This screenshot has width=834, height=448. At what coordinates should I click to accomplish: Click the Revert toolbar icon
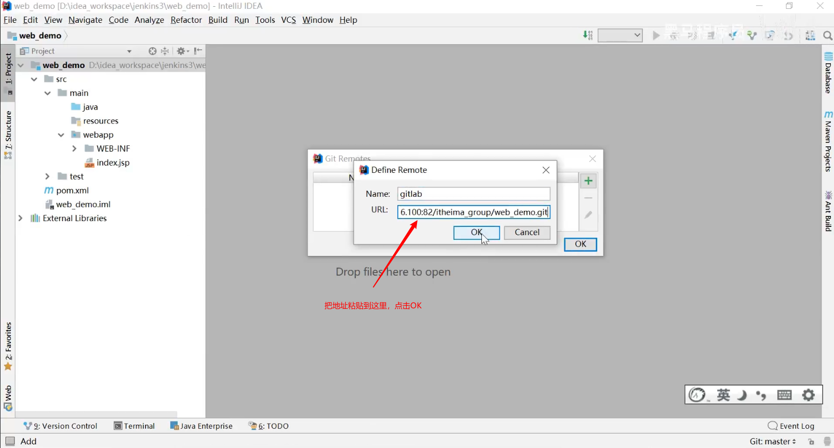(x=789, y=35)
